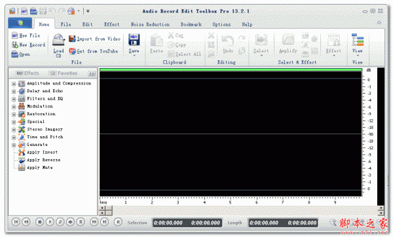Click the New Record icon
Image resolution: width=393 pixels, height=237 pixels.
point(15,45)
